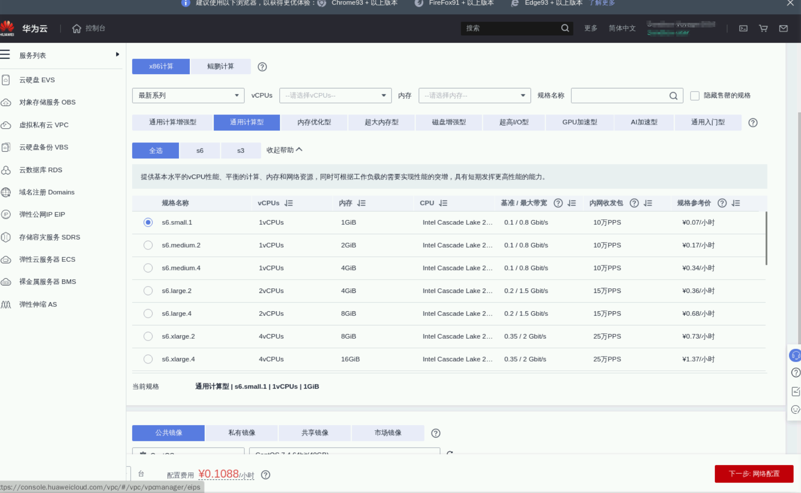
Task: Expand the 服务列表 arrow
Action: pyautogui.click(x=117, y=54)
